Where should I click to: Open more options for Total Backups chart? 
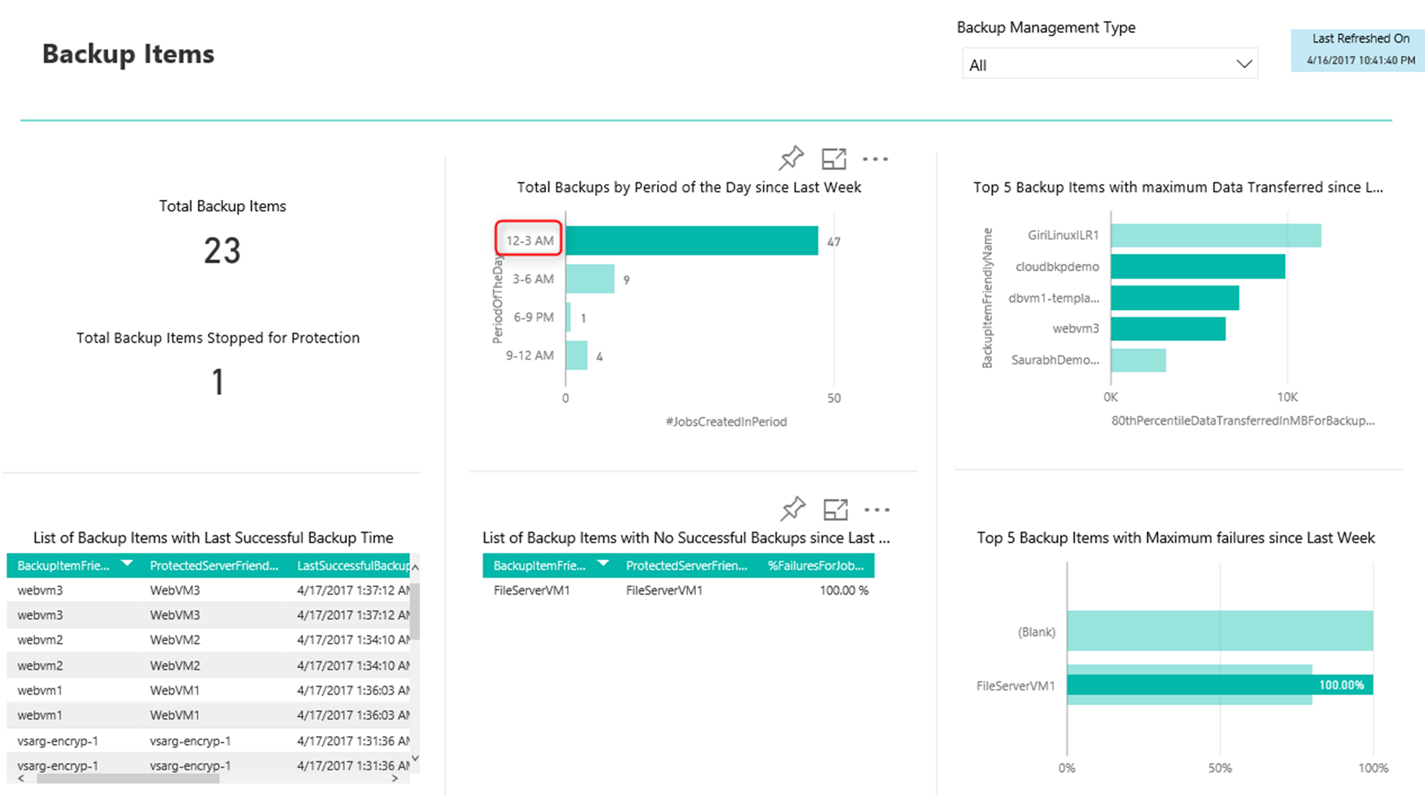[x=875, y=159]
